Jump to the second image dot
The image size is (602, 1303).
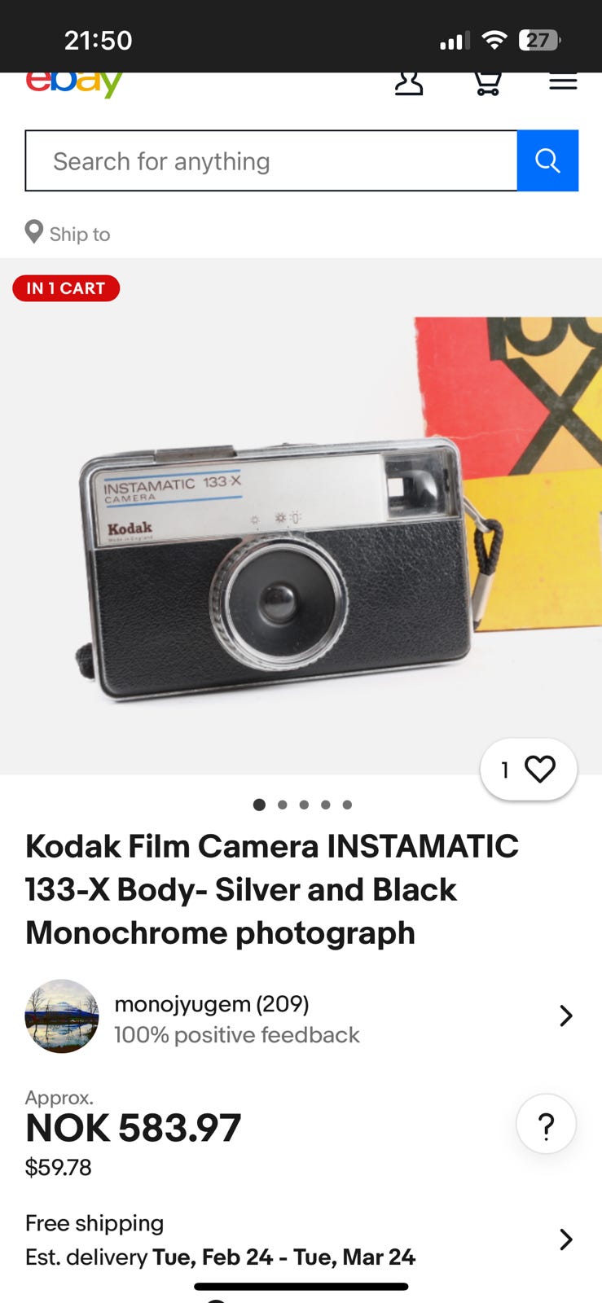pyautogui.click(x=282, y=805)
